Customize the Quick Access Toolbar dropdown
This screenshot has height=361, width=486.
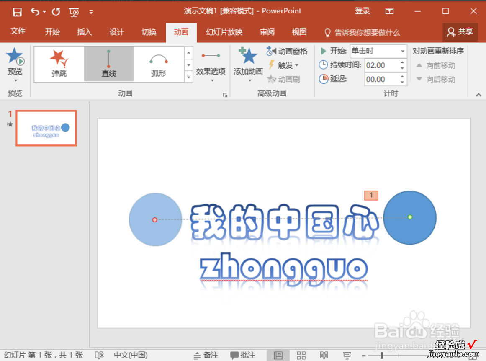91,12
